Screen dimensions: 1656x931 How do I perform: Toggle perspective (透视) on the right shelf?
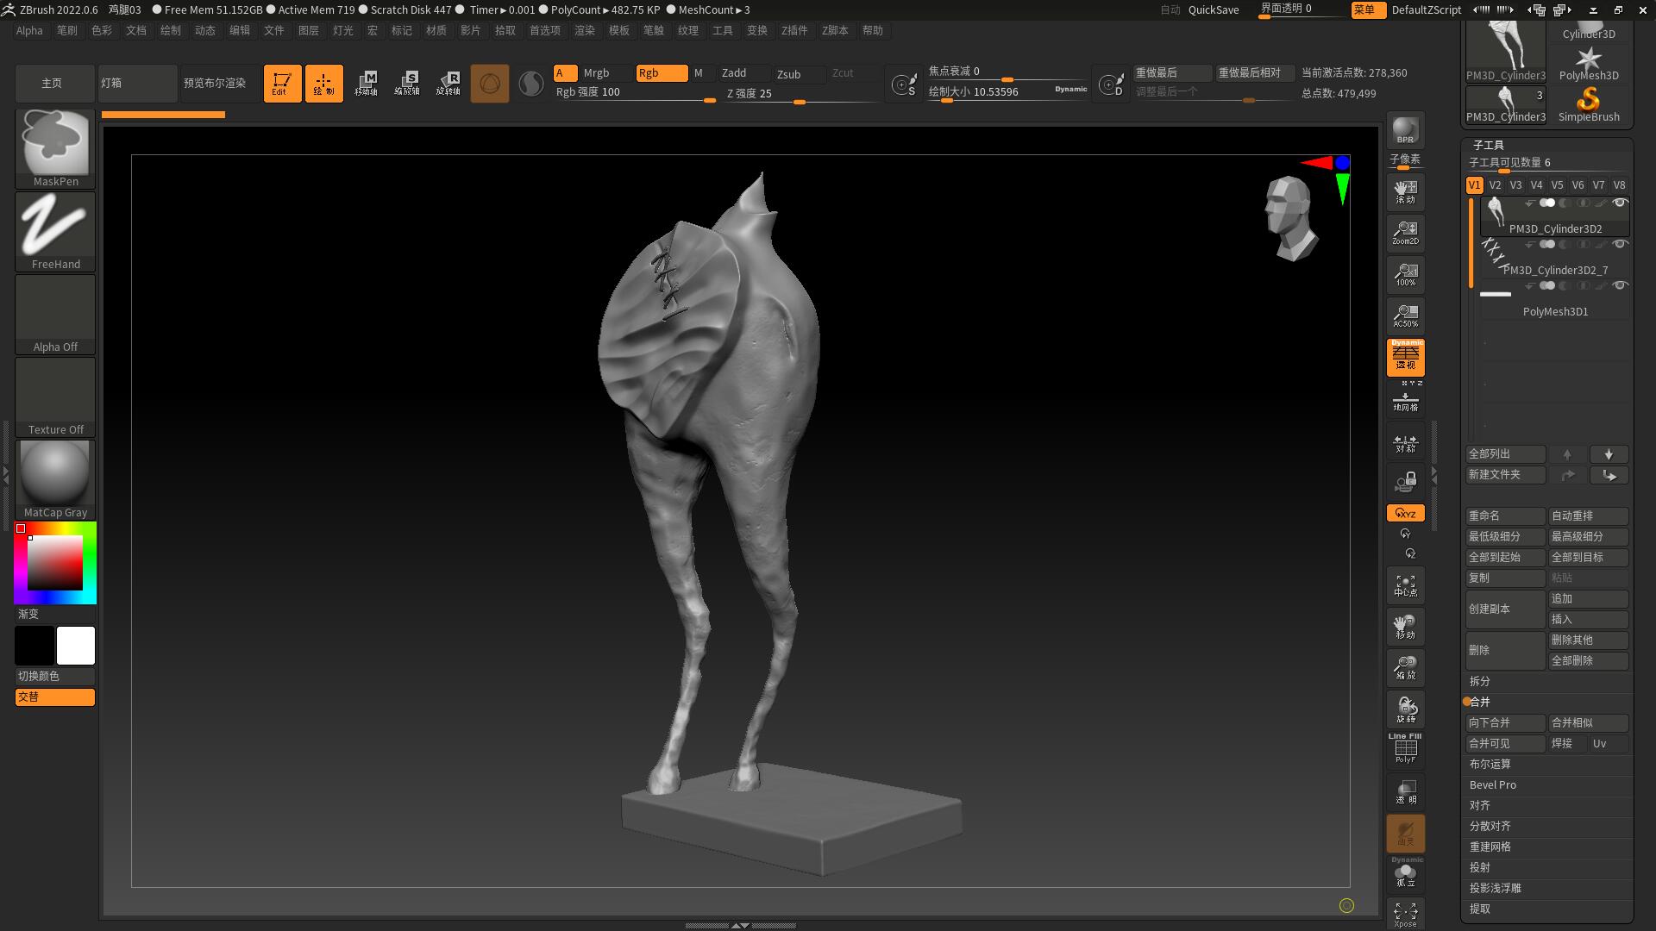(1405, 358)
